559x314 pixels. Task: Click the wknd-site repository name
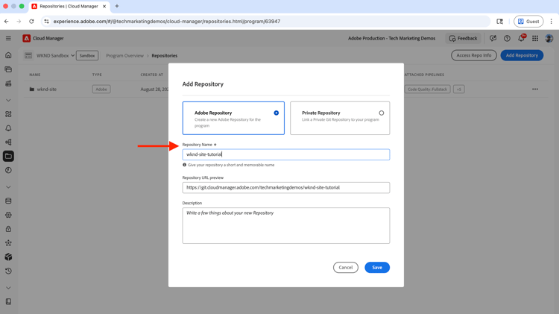point(47,90)
